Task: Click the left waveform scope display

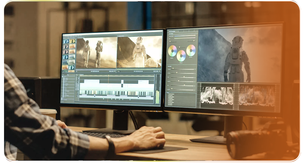Action: [216, 95]
